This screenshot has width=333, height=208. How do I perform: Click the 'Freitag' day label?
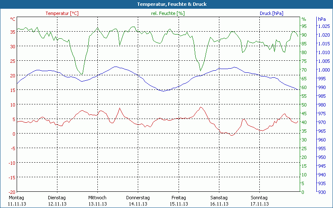point(179,198)
